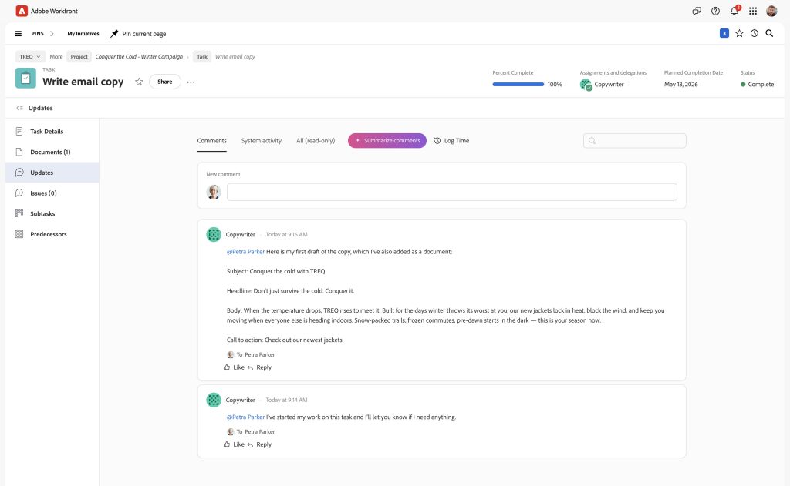790x486 pixels.
Task: Click the Share button
Action: pos(165,82)
